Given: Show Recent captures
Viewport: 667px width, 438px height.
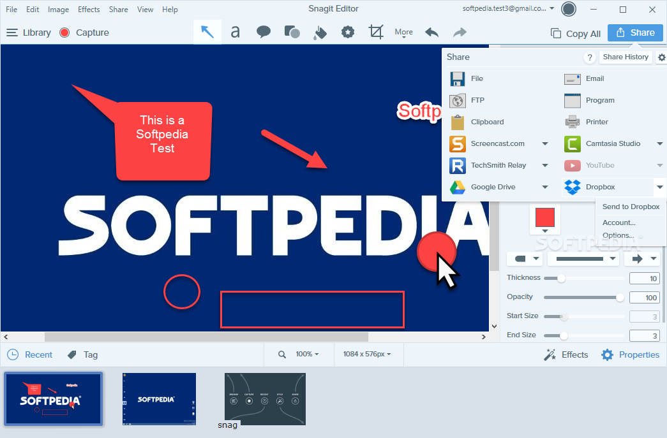Looking at the screenshot, I should (30, 354).
